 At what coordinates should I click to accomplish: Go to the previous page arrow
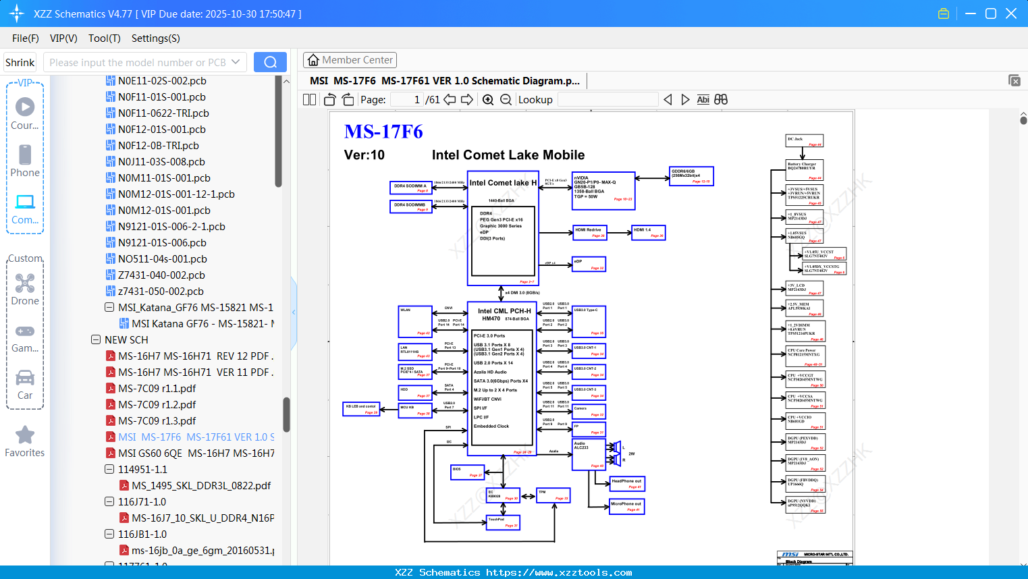(x=450, y=99)
